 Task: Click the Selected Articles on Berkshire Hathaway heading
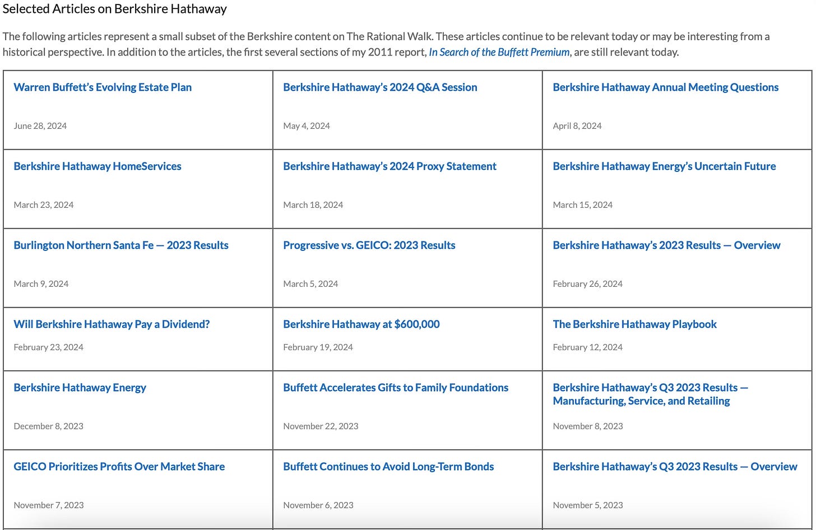115,9
